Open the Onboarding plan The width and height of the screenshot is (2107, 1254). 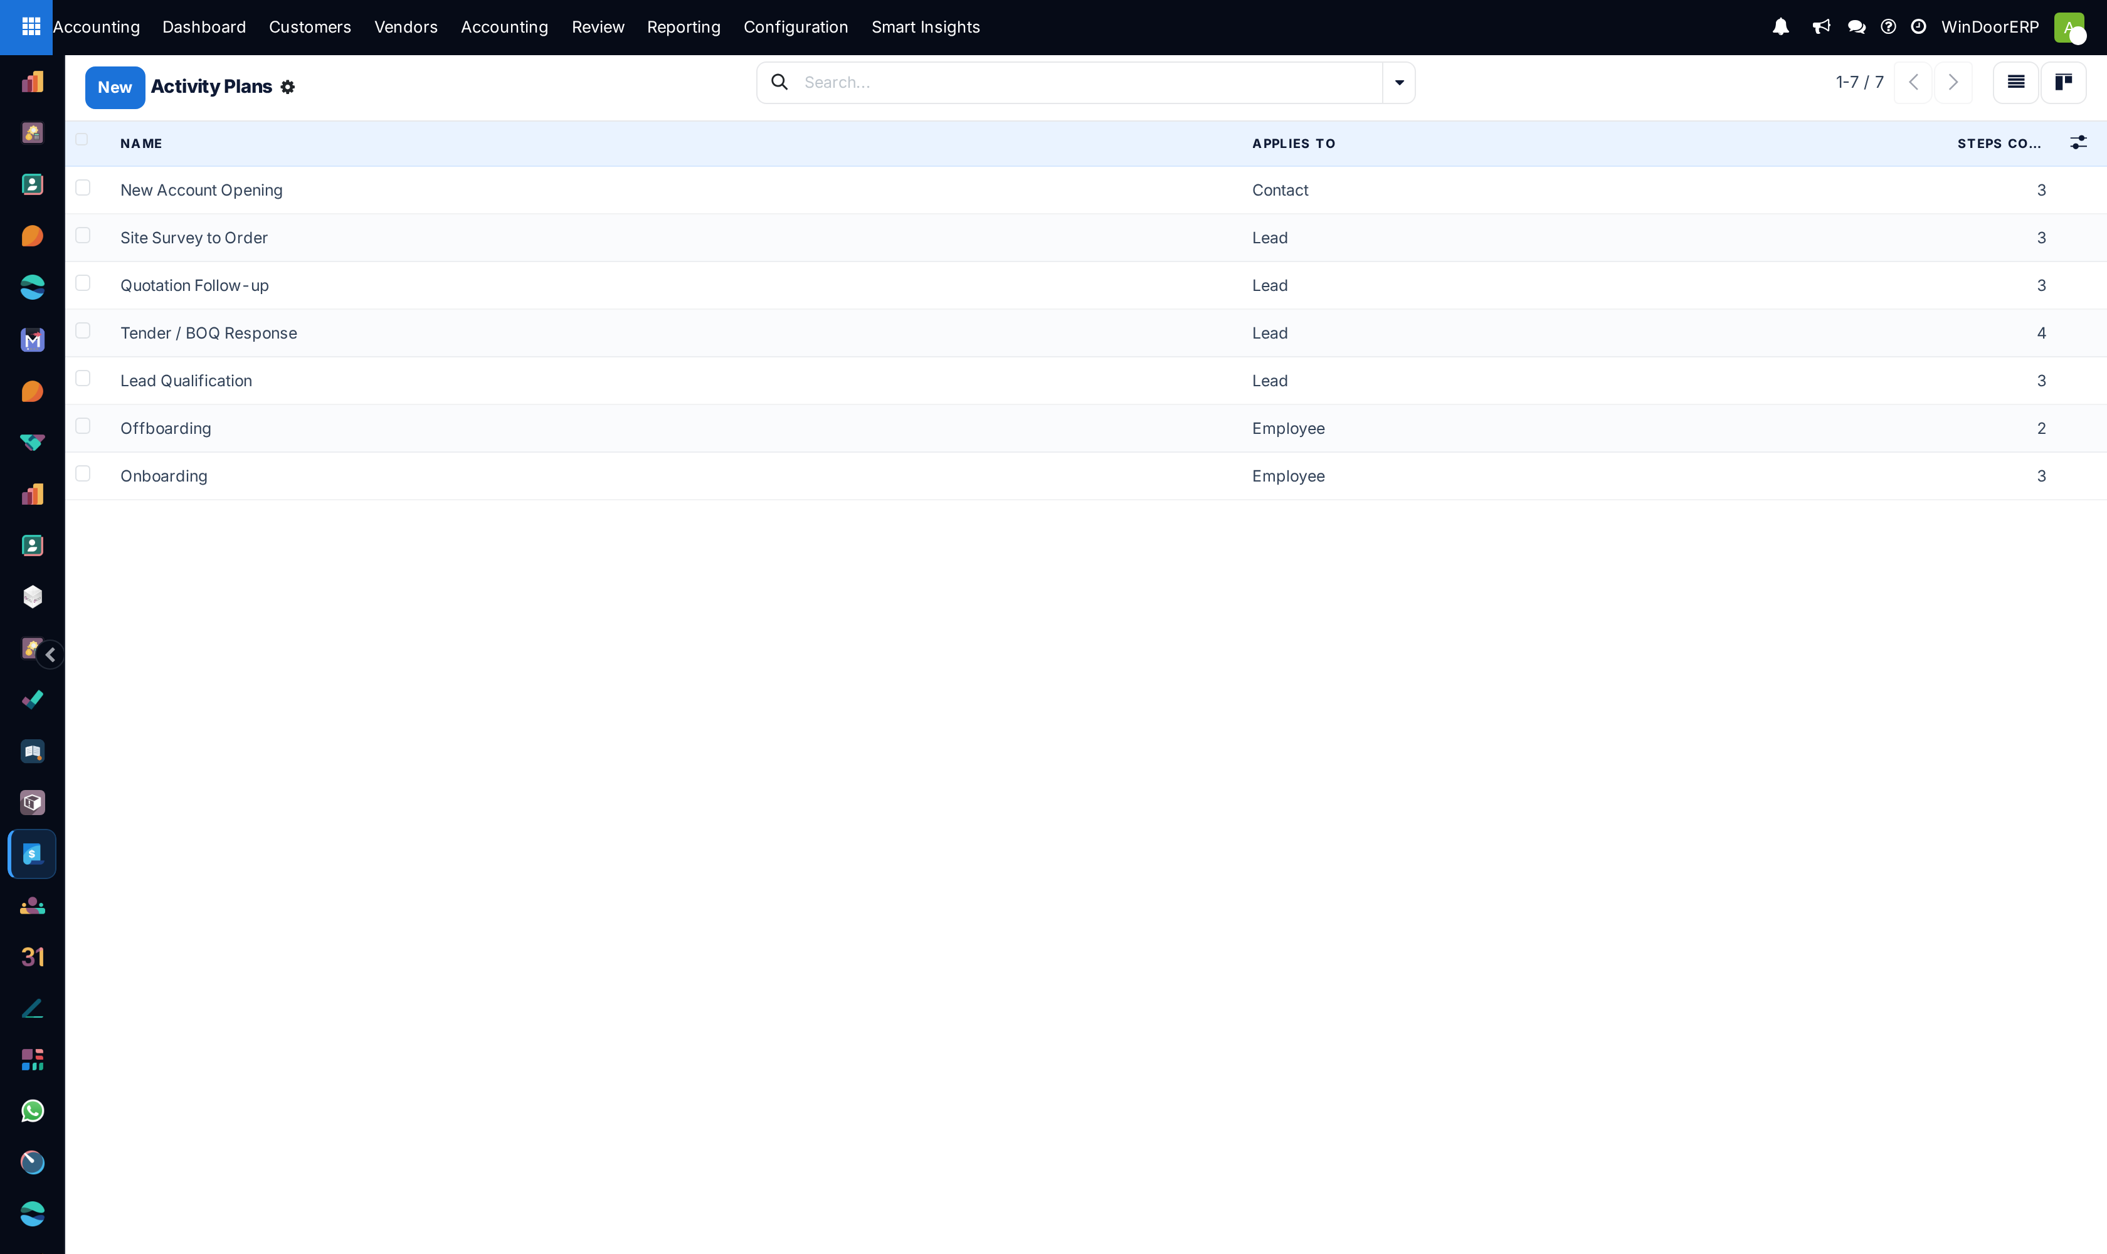[163, 476]
